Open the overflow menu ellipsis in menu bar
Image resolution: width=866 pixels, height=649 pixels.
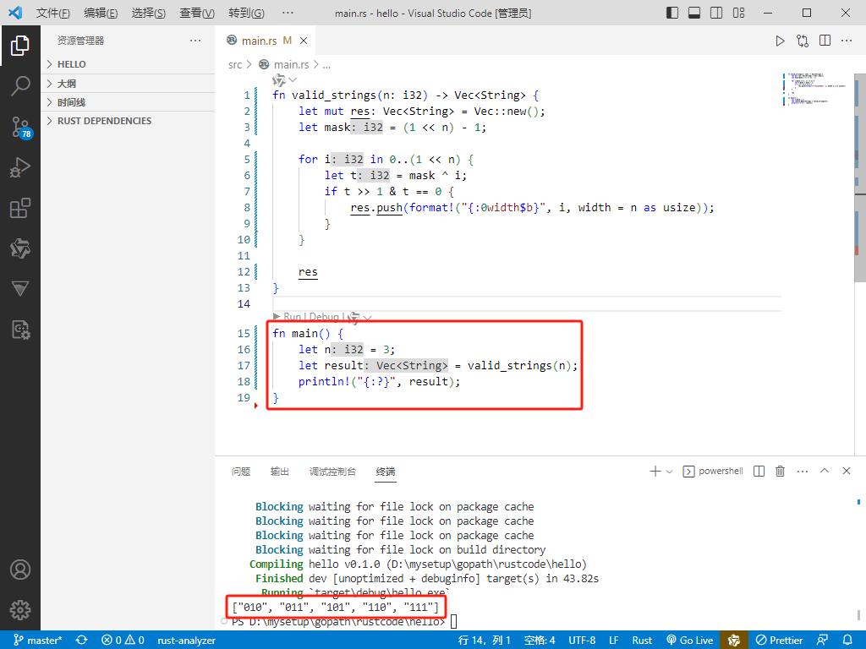pyautogui.click(x=288, y=14)
